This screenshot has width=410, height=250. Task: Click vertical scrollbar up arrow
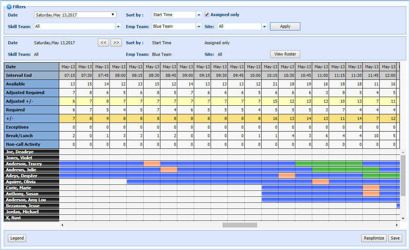tap(403, 152)
